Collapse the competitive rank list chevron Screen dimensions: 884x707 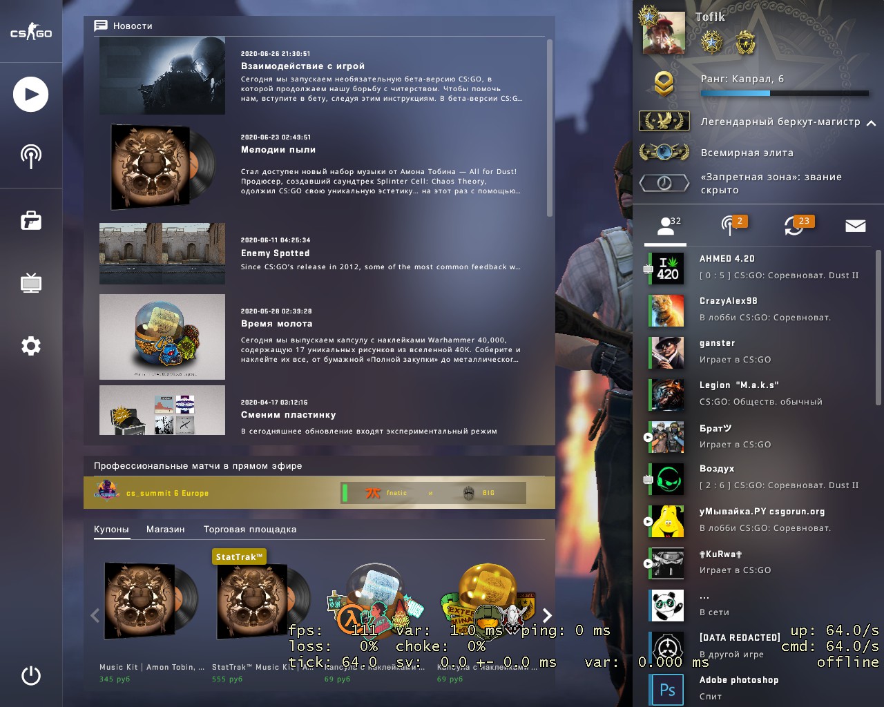872,123
